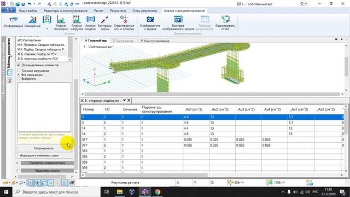Open the zoom tool dropdown in bottom toolbar
This screenshot has width=350, height=197.
click(24, 183)
